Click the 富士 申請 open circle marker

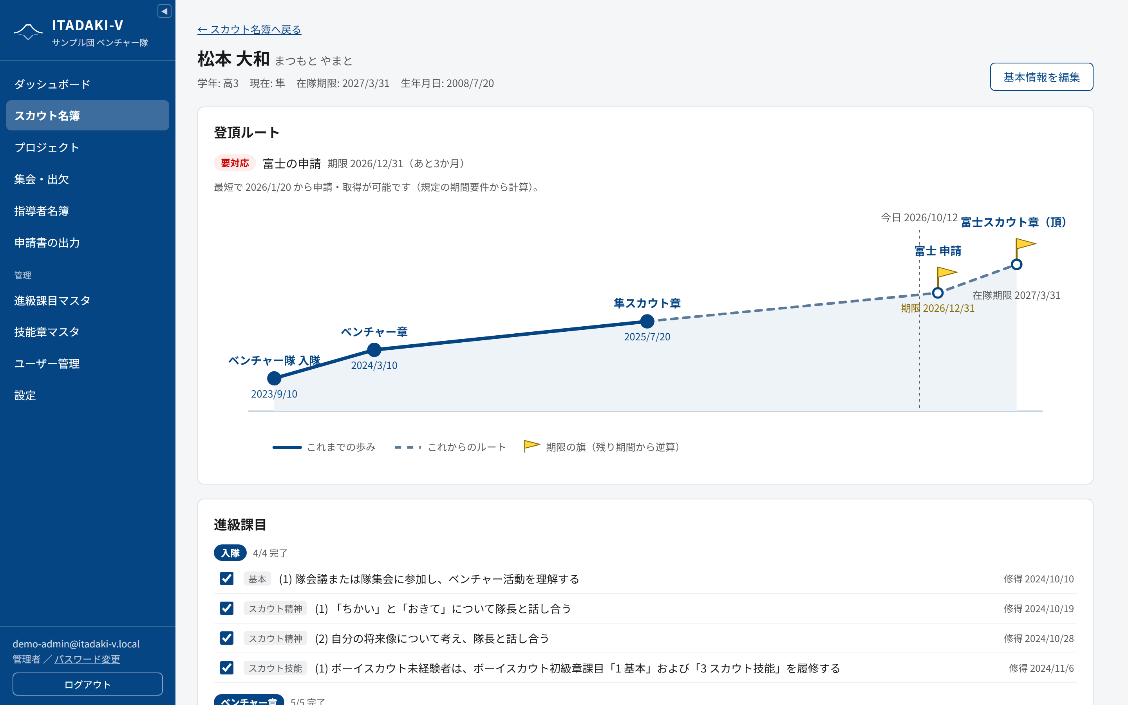pos(938,293)
